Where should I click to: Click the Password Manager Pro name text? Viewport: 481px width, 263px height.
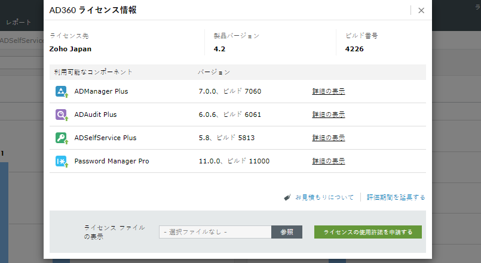112,161
